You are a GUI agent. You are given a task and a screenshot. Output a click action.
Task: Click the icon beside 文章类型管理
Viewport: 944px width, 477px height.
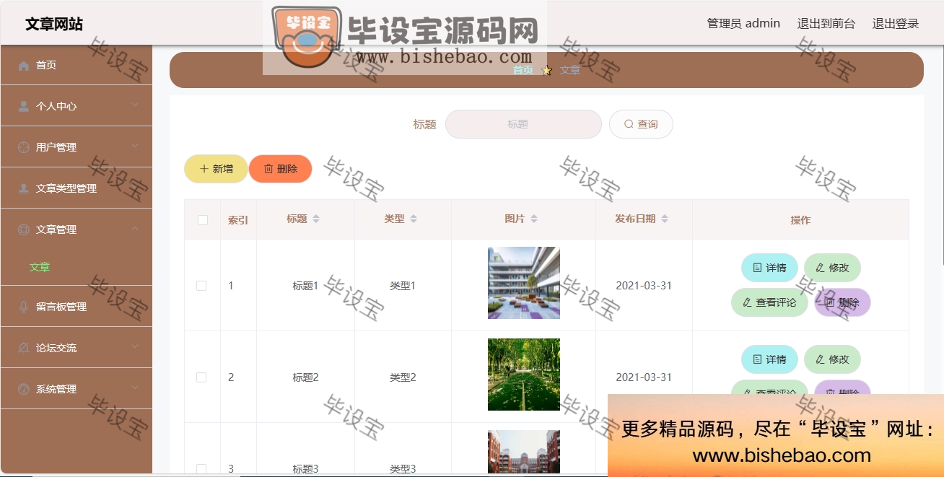pyautogui.click(x=23, y=188)
